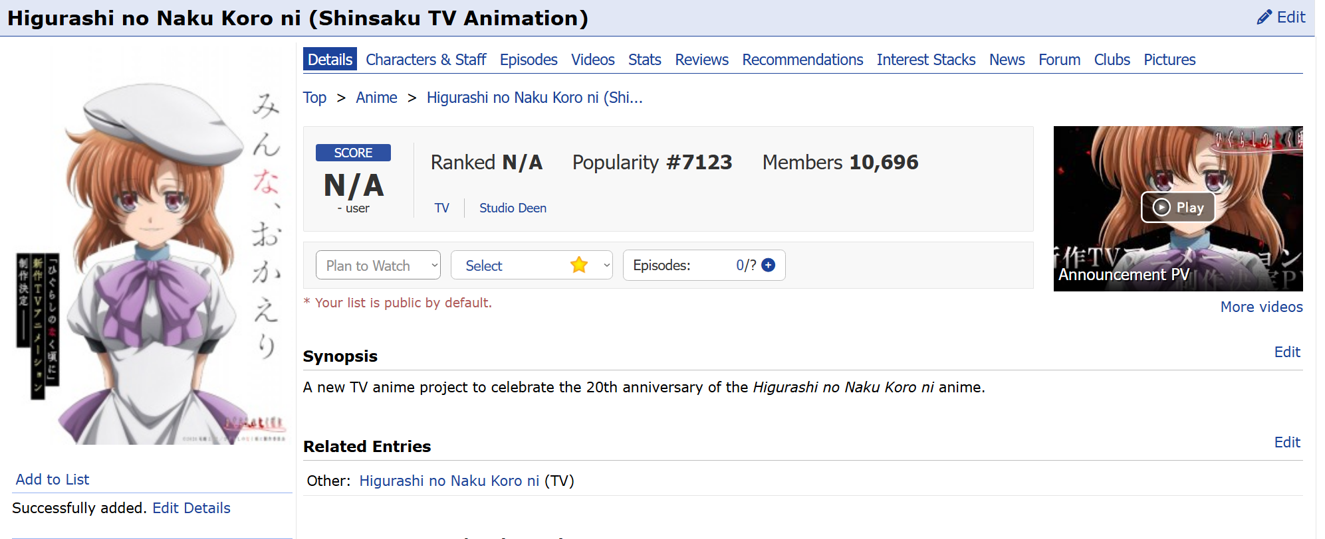This screenshot has height=539, width=1325.
Task: Click the Edit Details link
Action: 191,508
